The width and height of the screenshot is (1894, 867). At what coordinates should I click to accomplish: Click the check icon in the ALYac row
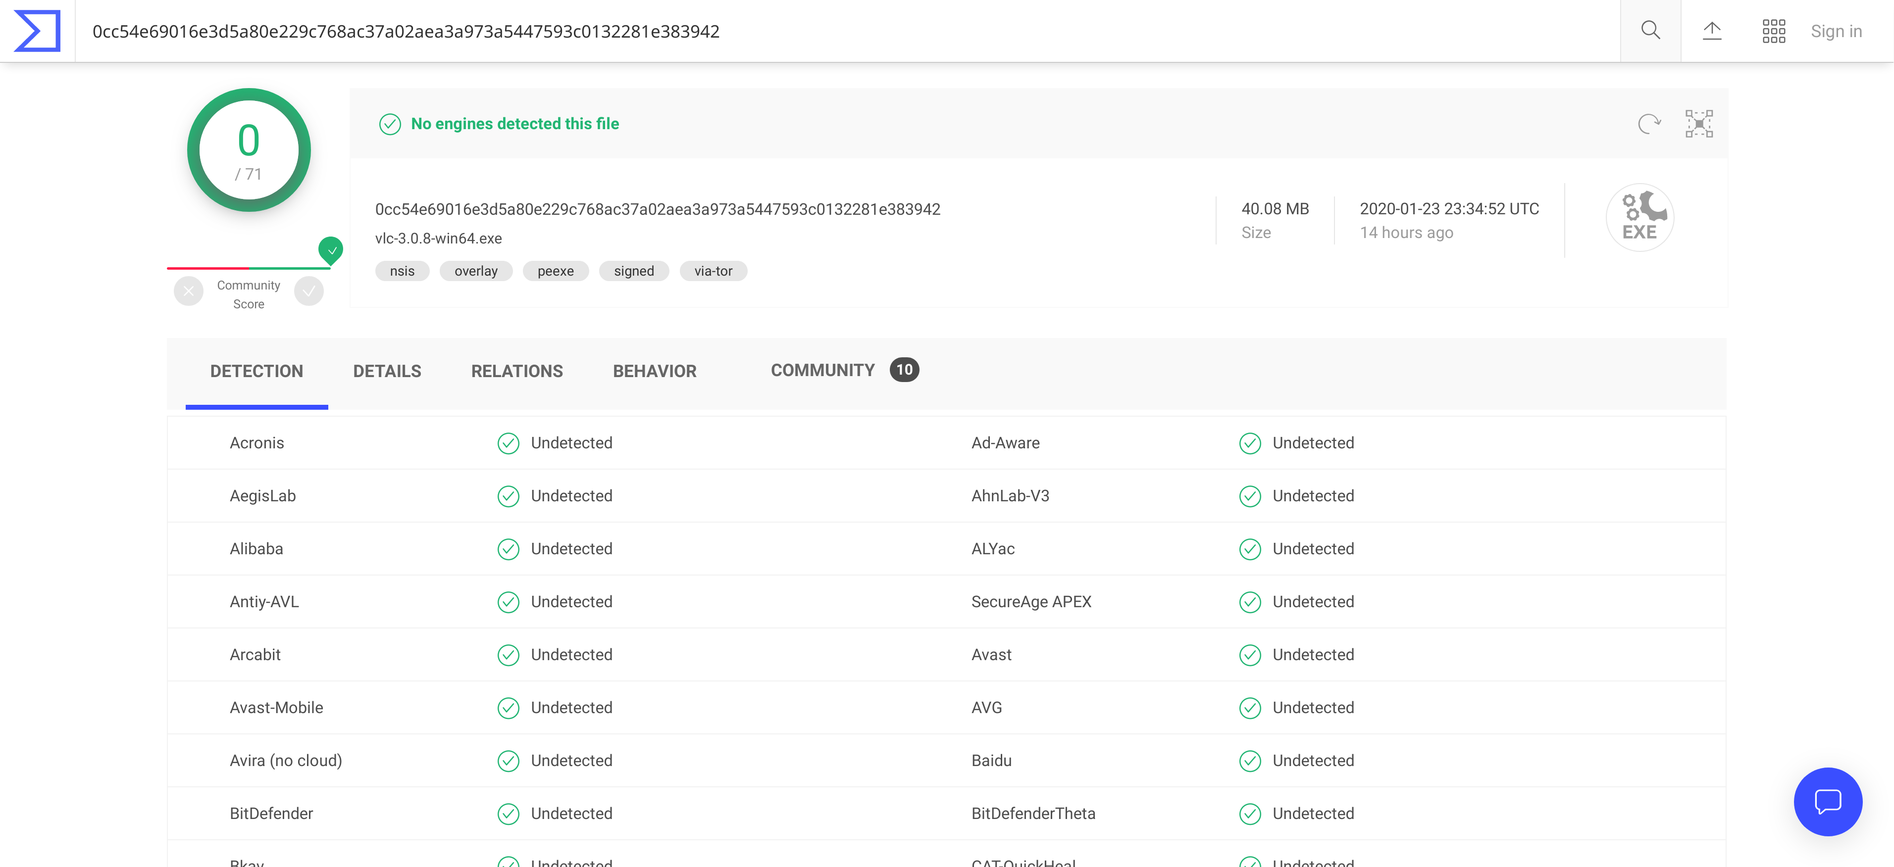1250,550
